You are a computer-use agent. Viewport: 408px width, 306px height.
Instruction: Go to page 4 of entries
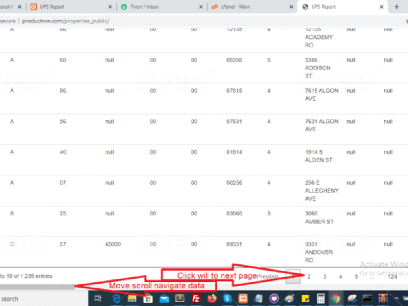[x=341, y=276]
